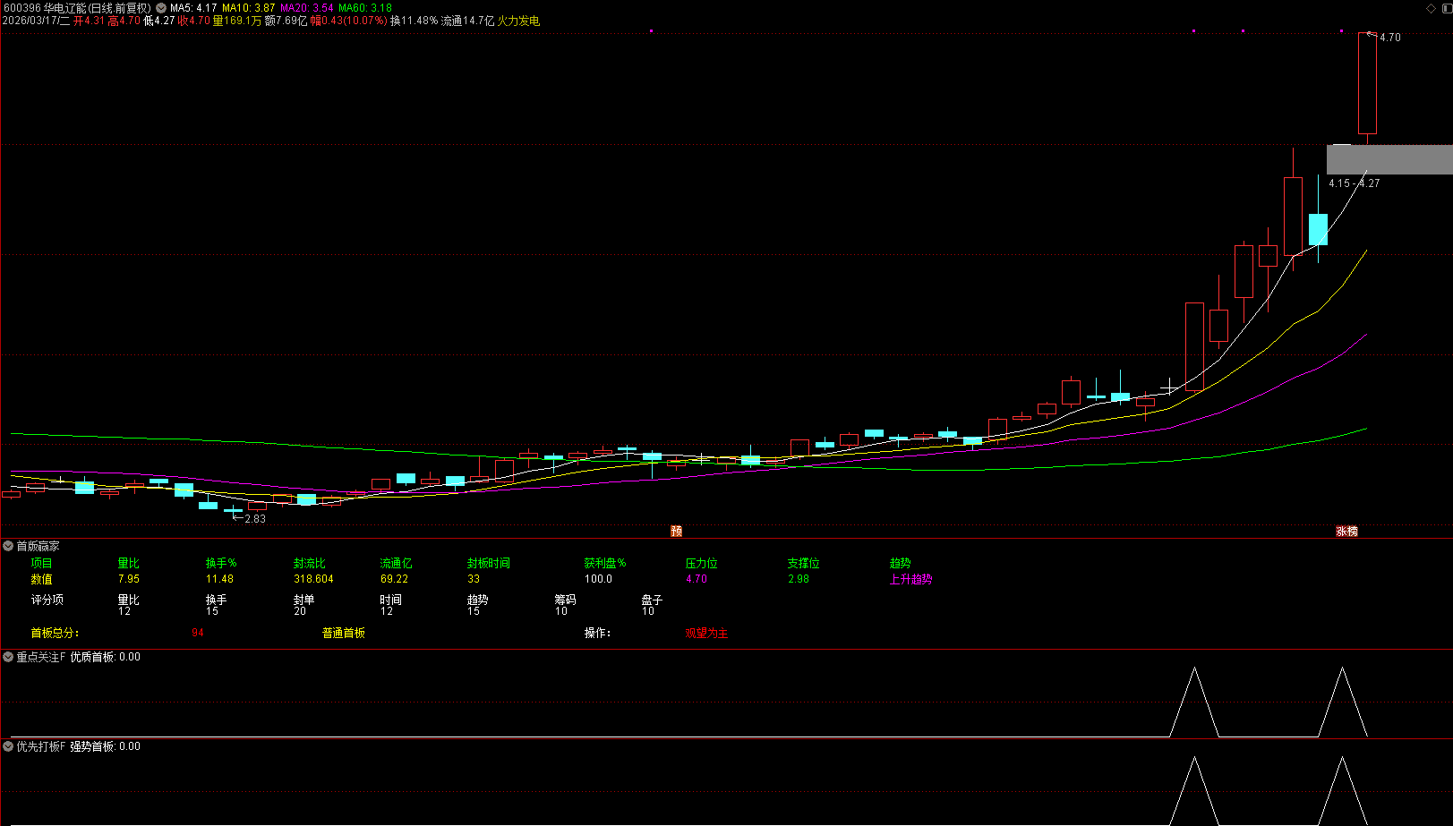Select the MA60 moving average label
Image resolution: width=1453 pixels, height=826 pixels.
tap(364, 8)
